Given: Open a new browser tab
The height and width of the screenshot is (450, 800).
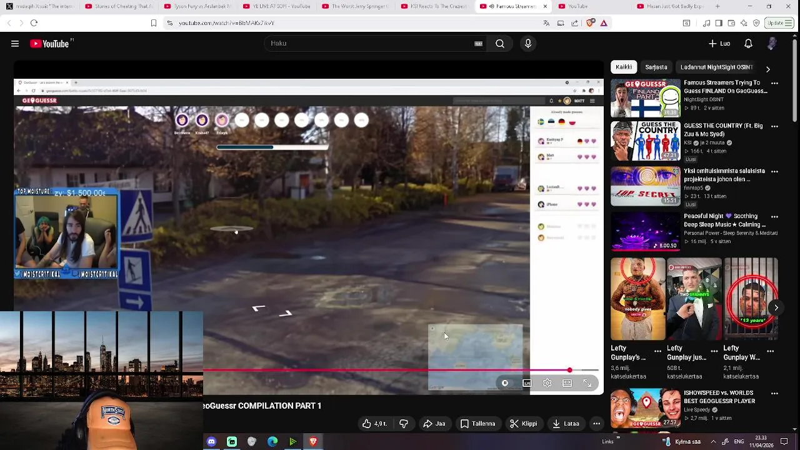Looking at the screenshot, I should point(717,6).
